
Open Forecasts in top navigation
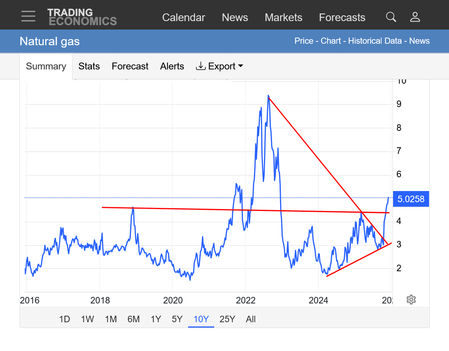342,18
